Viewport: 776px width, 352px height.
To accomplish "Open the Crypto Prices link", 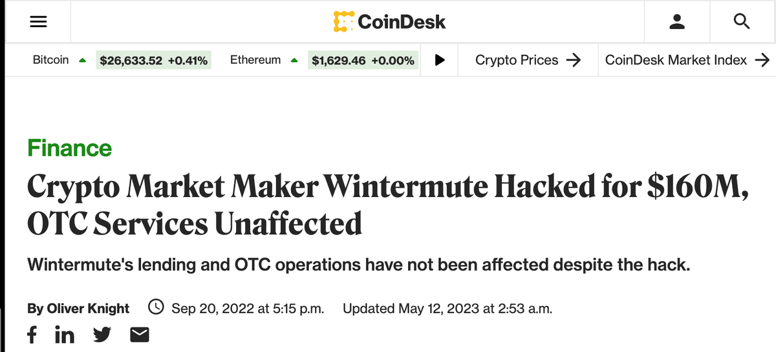I will [x=528, y=60].
